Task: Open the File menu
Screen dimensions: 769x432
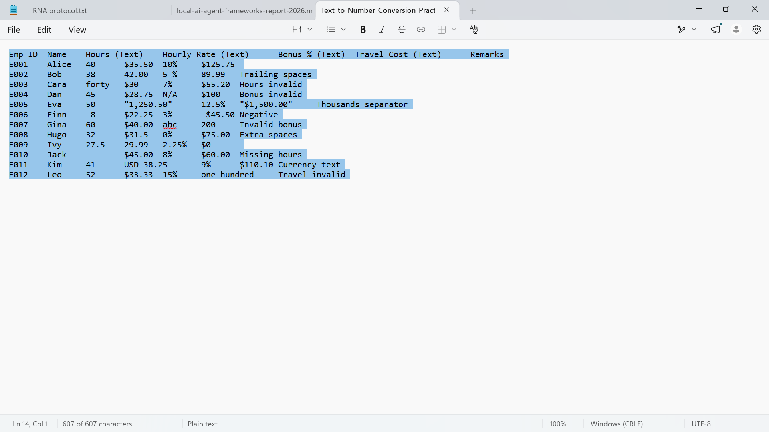Action: [x=14, y=30]
